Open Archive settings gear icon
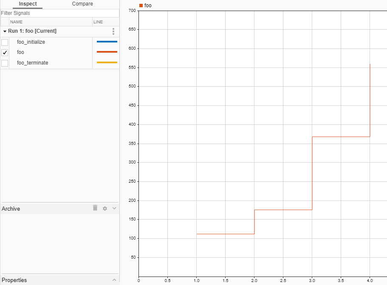The height and width of the screenshot is (285, 387). click(105, 209)
